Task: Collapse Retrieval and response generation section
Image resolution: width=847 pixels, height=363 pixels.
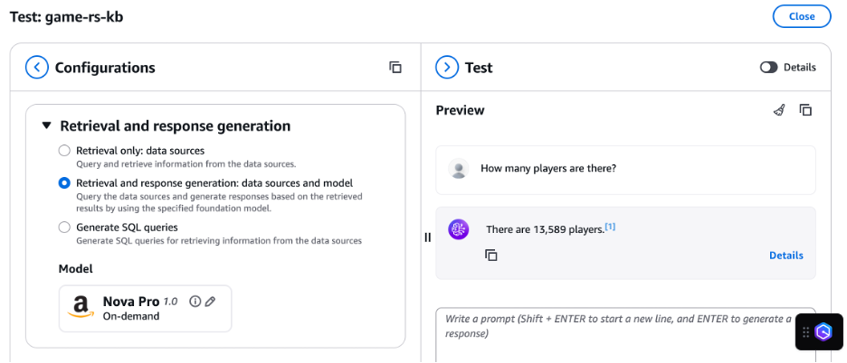Action: tap(47, 126)
